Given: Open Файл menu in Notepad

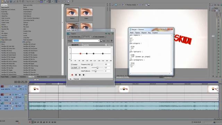Looking at the screenshot, I should [132, 33].
